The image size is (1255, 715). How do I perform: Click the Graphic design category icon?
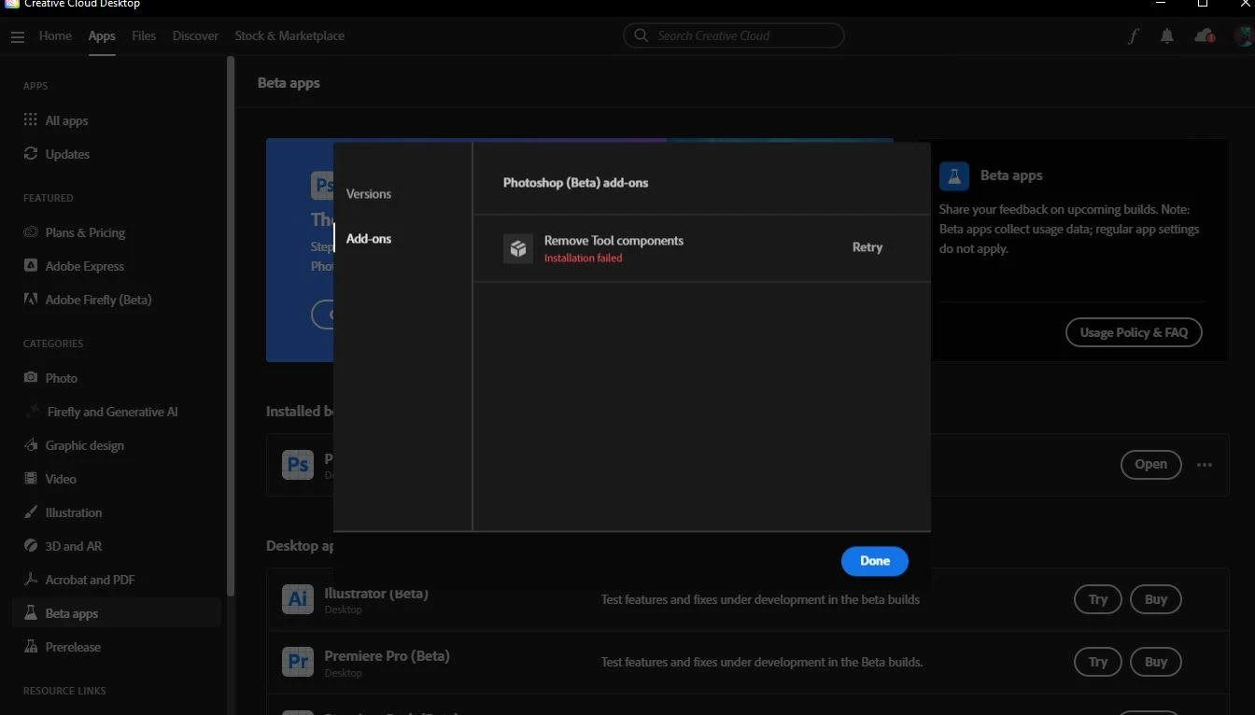[31, 445]
